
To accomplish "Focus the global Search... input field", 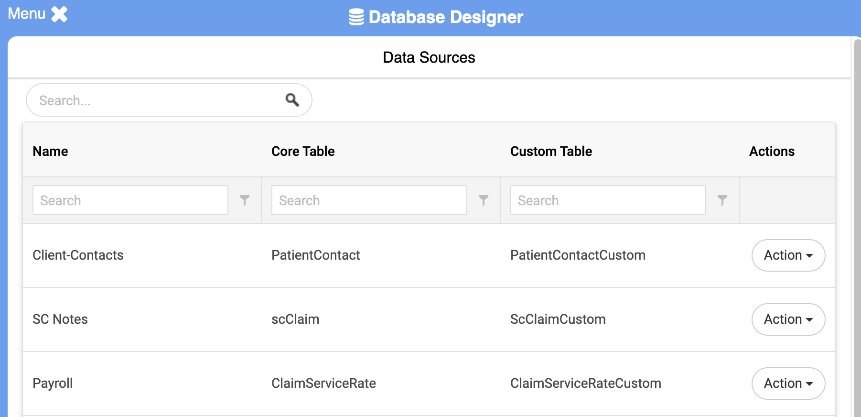I will [x=158, y=100].
